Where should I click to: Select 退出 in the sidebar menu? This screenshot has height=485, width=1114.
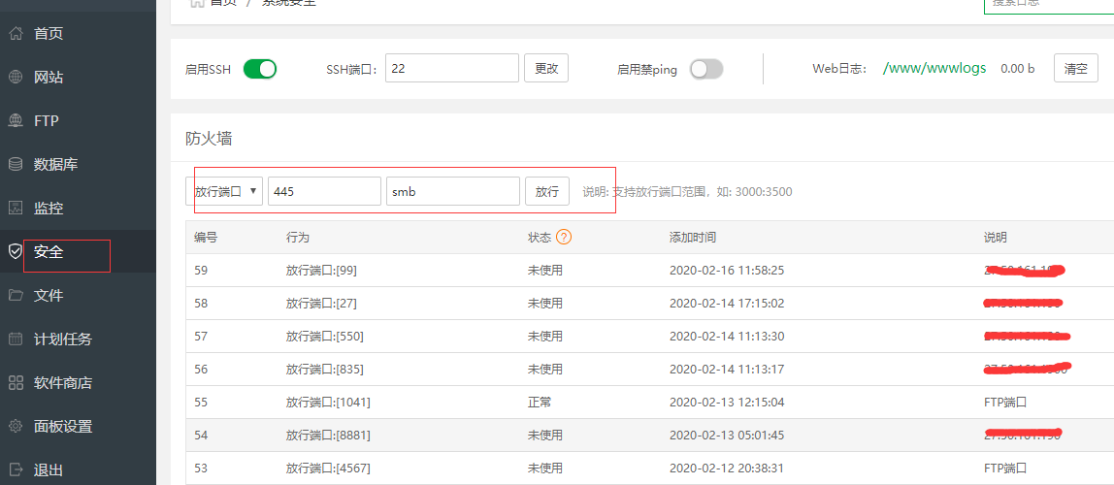[x=49, y=470]
